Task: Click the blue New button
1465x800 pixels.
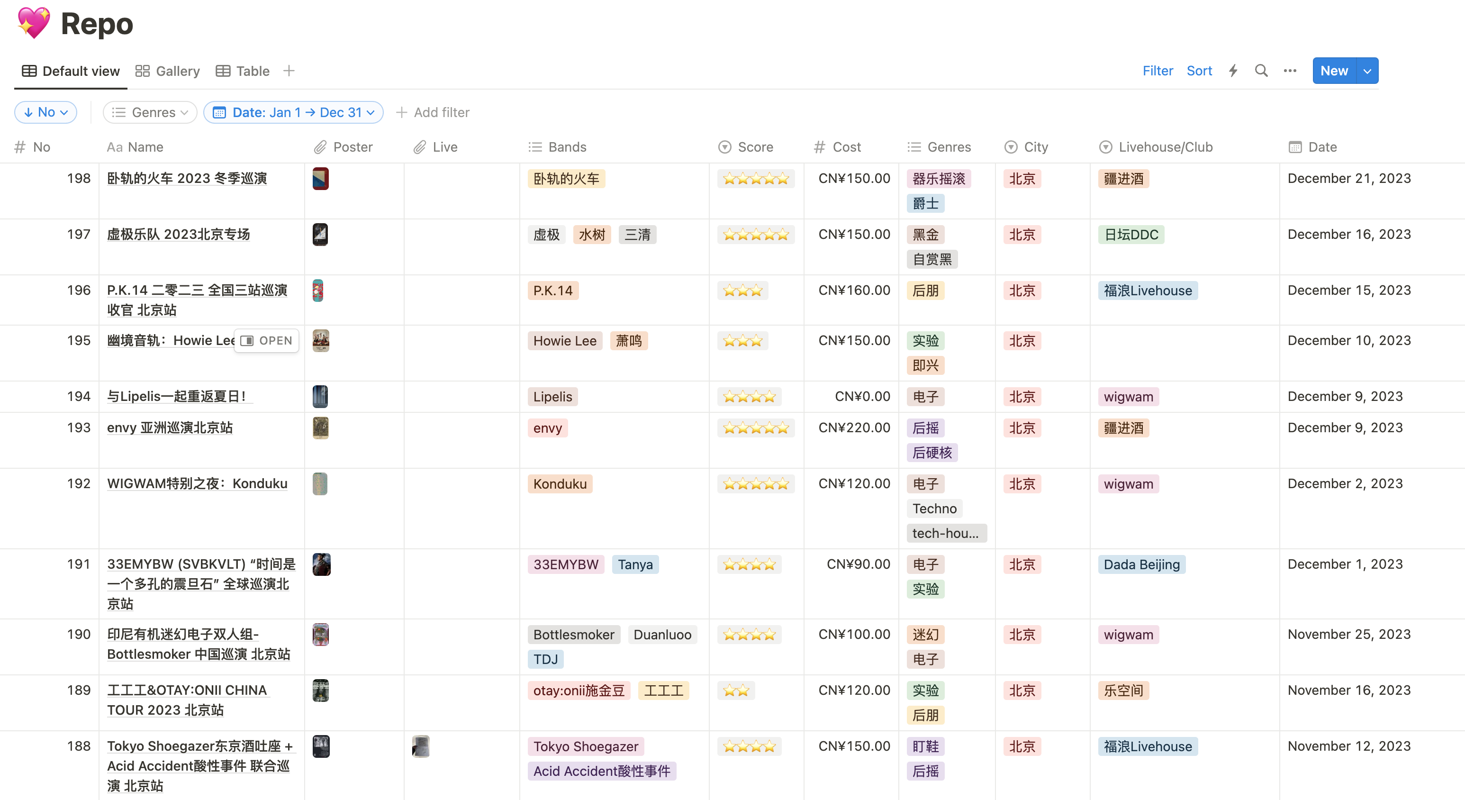Action: [x=1334, y=71]
